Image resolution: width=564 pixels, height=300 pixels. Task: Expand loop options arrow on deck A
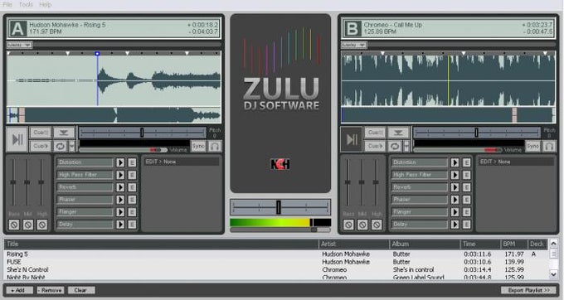[72, 146]
